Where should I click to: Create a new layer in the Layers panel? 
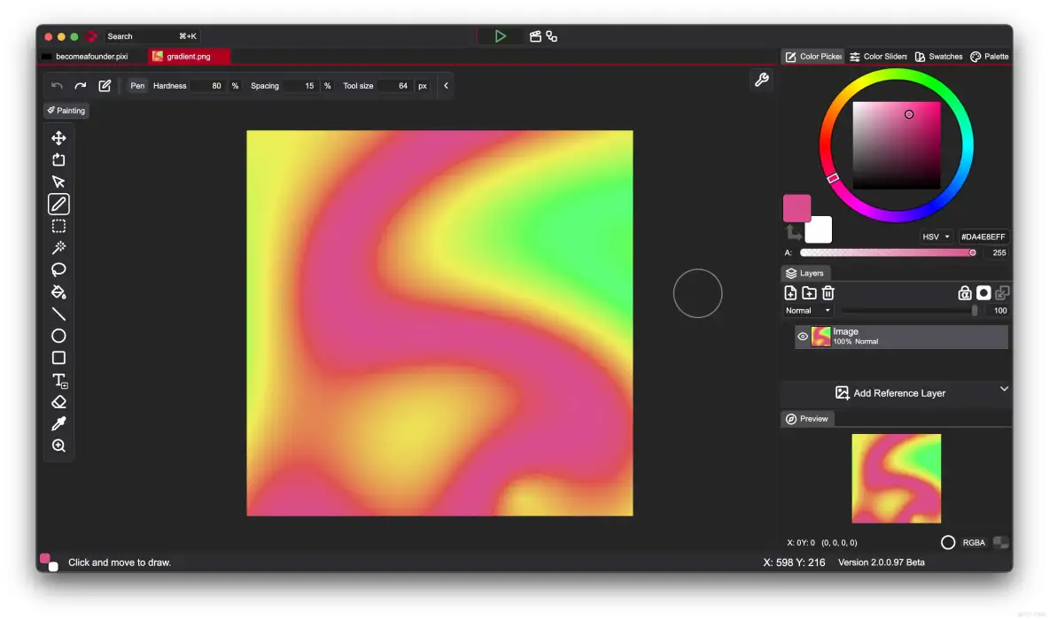click(790, 292)
